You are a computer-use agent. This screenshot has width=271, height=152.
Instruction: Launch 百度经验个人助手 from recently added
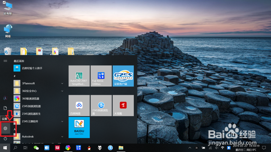[39, 68]
